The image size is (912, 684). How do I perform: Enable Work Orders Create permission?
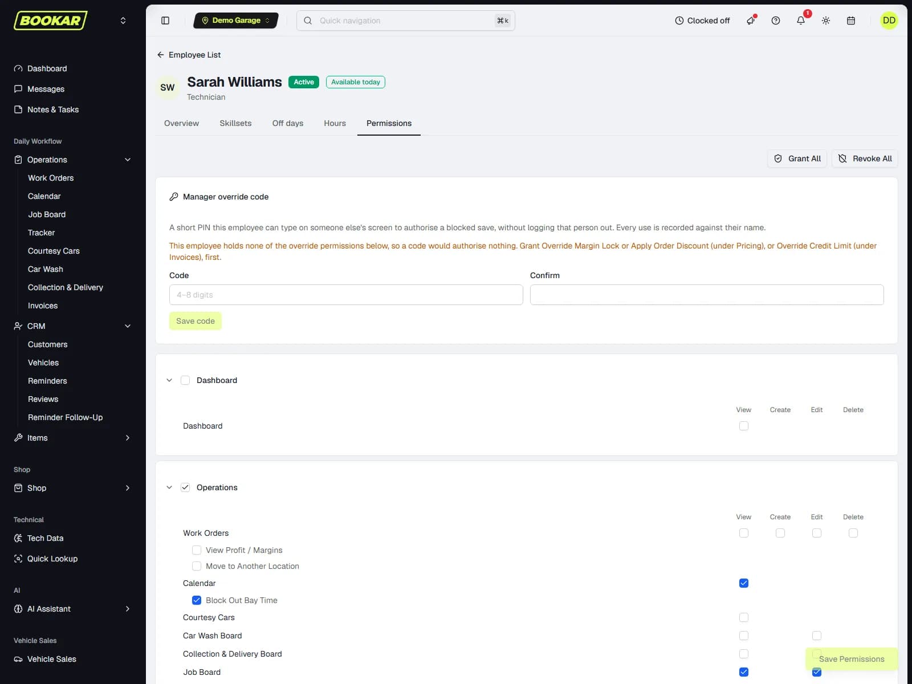(780, 533)
